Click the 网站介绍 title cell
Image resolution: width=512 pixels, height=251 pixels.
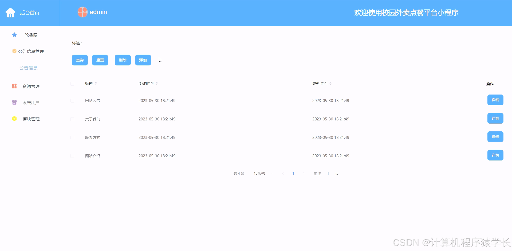93,156
